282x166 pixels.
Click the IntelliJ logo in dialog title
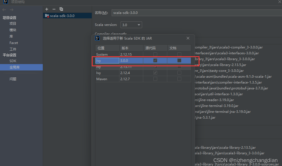click(97, 38)
